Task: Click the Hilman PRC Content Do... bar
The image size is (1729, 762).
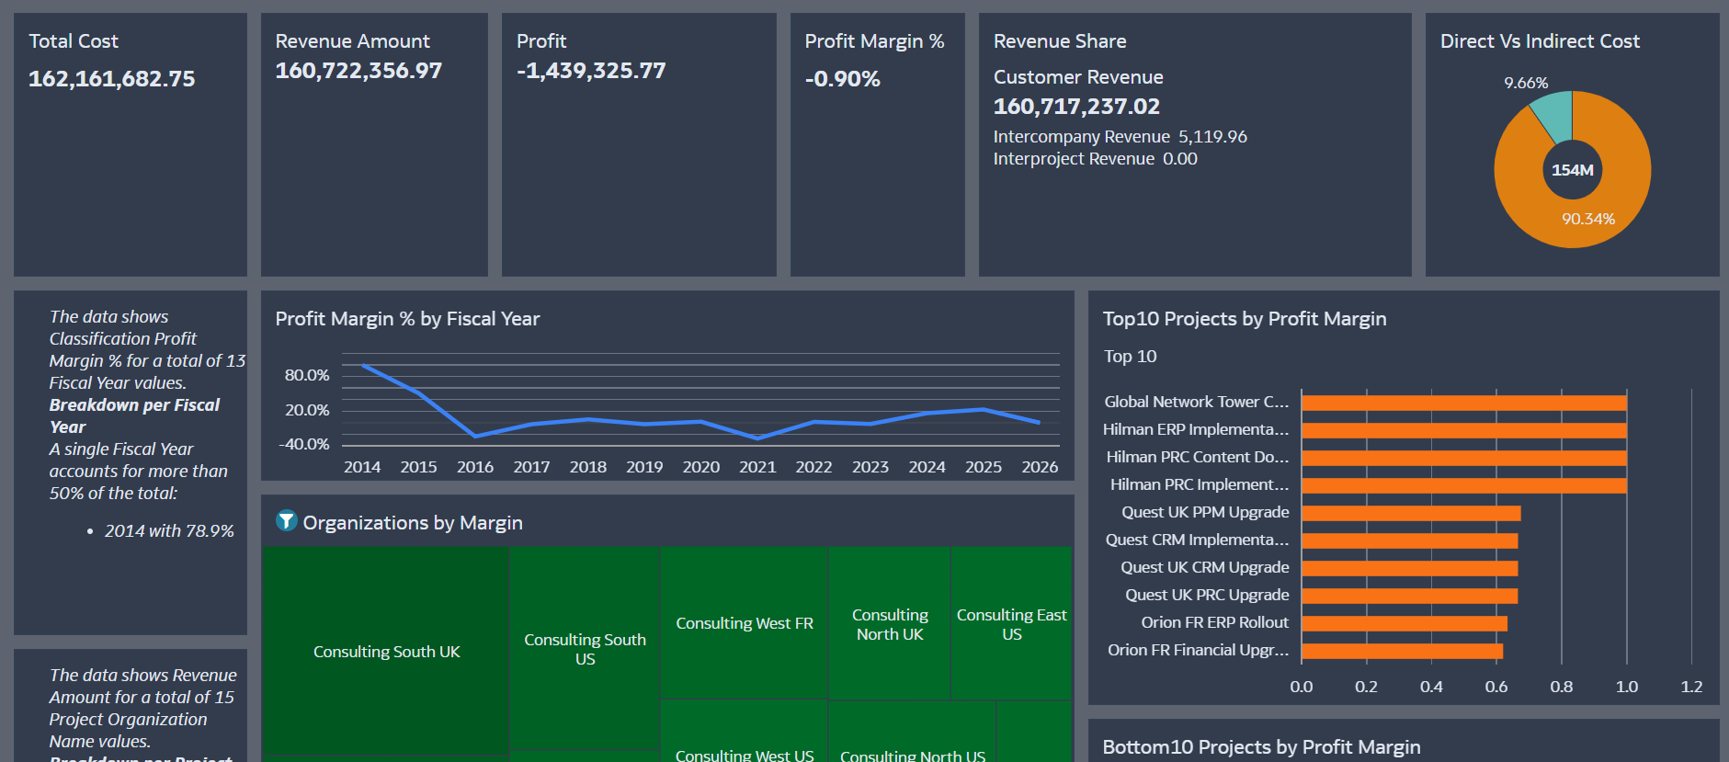Action: point(1463,458)
